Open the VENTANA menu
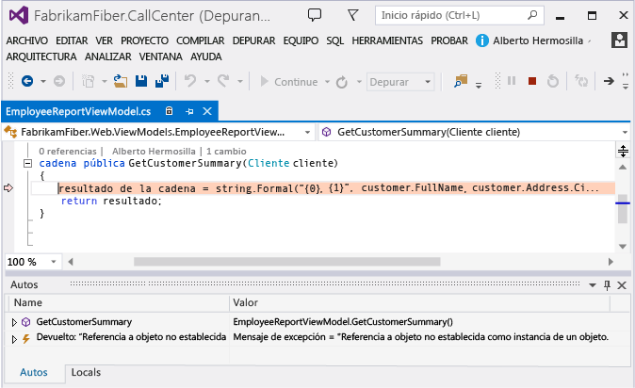The image size is (635, 388). click(160, 57)
